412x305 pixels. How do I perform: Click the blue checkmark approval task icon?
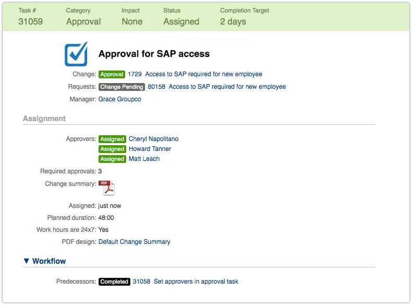[76, 54]
